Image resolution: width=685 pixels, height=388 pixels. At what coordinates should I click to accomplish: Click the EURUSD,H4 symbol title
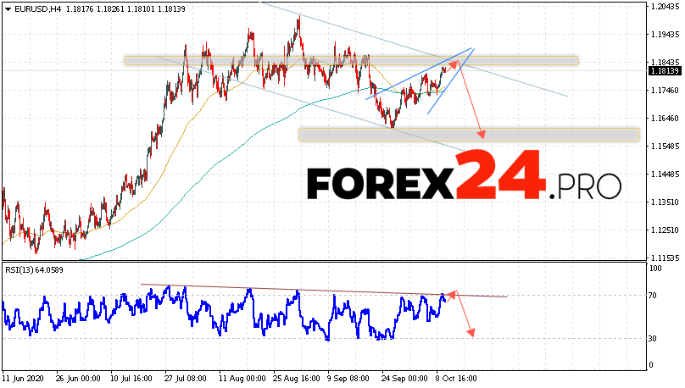[38, 8]
